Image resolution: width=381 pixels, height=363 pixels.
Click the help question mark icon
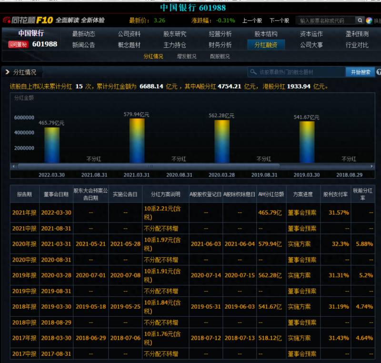[x=379, y=72]
